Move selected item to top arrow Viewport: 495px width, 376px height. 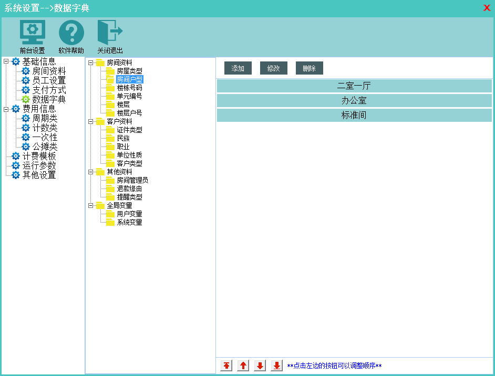click(226, 365)
